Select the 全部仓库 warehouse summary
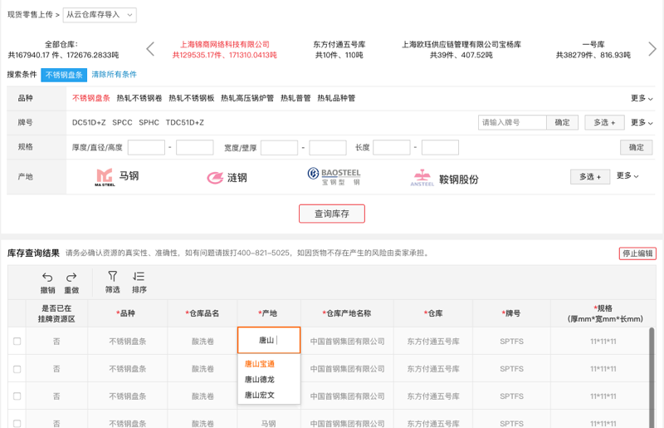 tap(63, 50)
